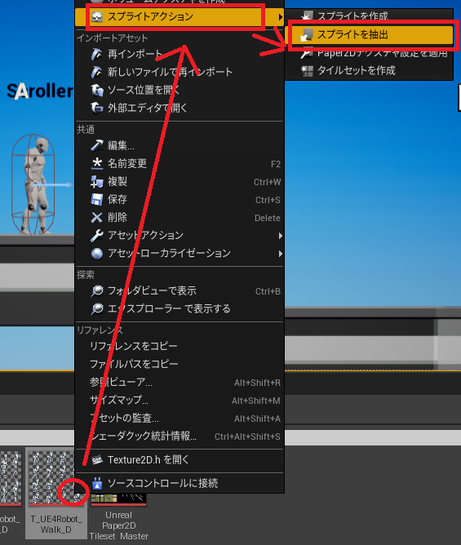Click the magnifier icon beside エクスプローラーで表示する
Screen dimensions: 461x545
tap(97, 308)
